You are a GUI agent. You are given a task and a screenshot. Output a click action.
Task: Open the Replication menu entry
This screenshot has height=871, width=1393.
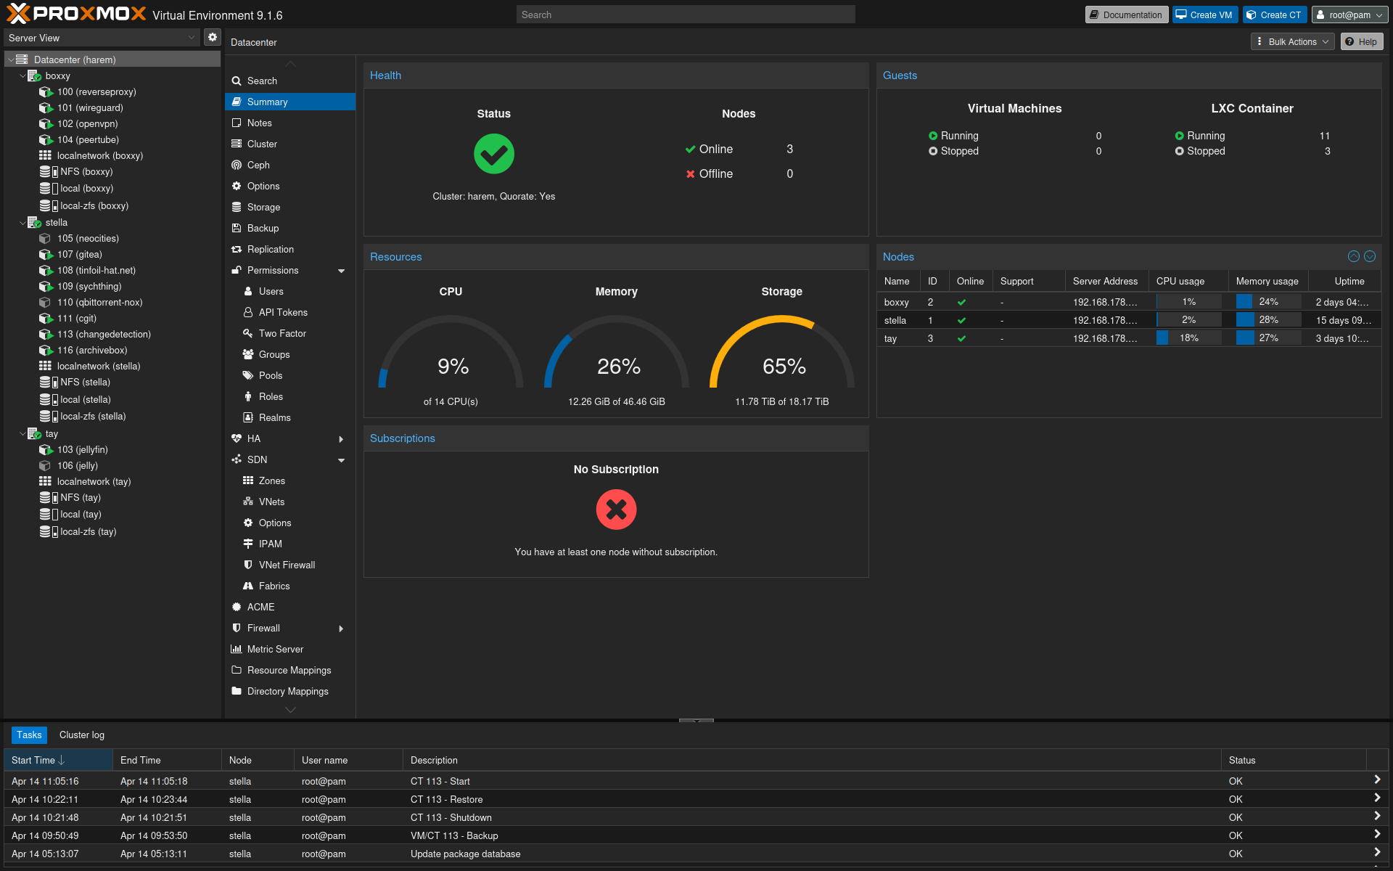[270, 249]
